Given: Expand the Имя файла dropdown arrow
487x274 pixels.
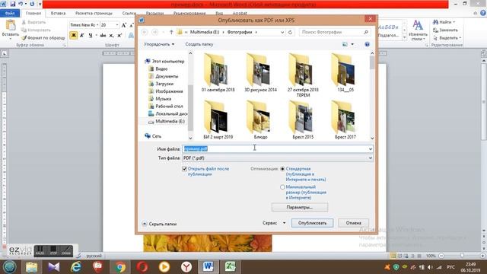Looking at the screenshot, I should click(x=371, y=149).
